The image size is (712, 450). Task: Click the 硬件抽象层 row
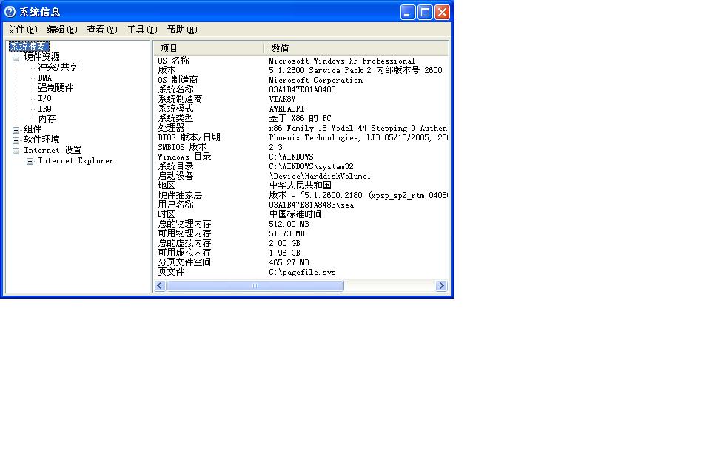[301, 195]
